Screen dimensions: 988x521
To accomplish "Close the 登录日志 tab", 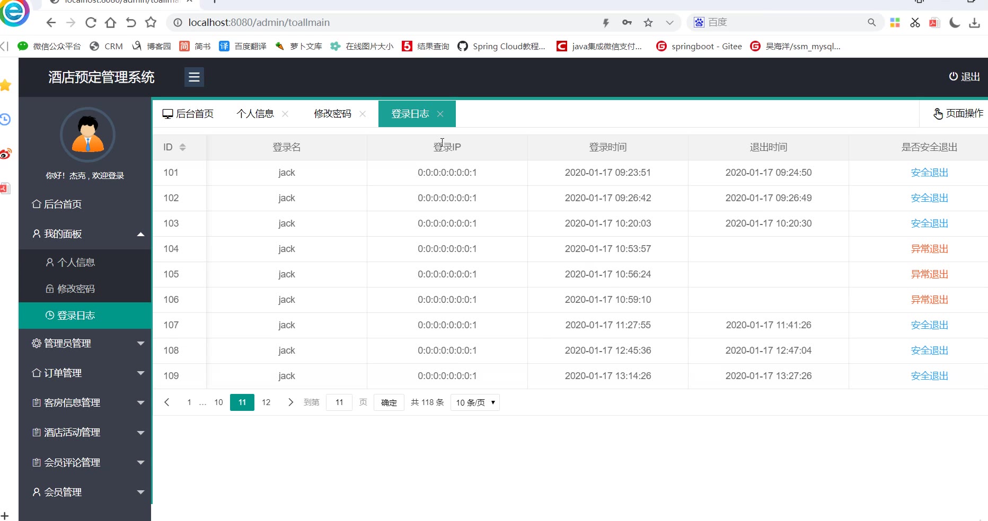I will 440,114.
